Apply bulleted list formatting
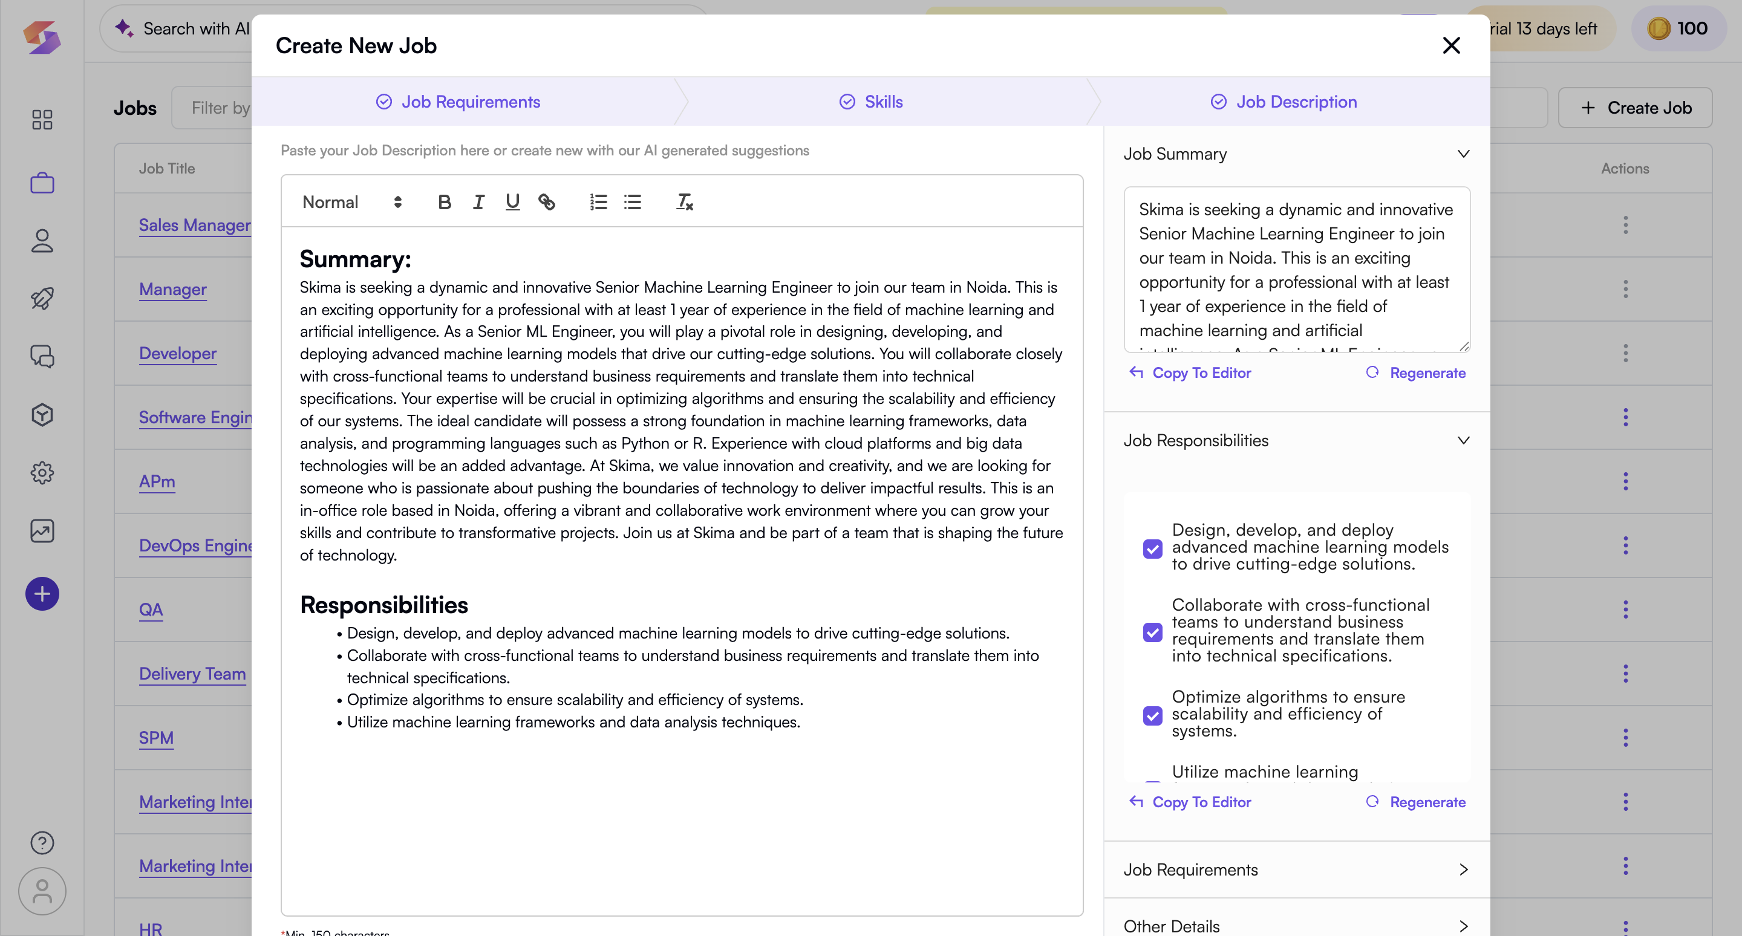Screen dimensions: 1742x936 pyautogui.click(x=632, y=202)
